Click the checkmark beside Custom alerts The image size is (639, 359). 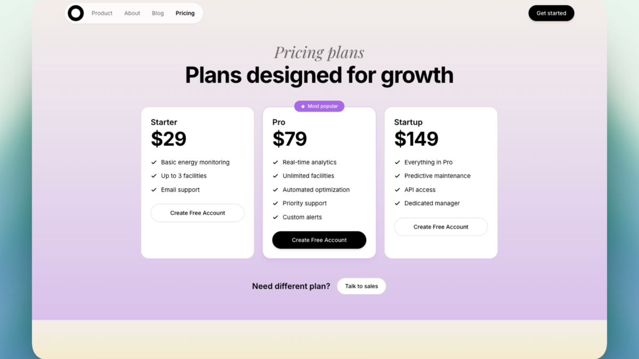(275, 217)
